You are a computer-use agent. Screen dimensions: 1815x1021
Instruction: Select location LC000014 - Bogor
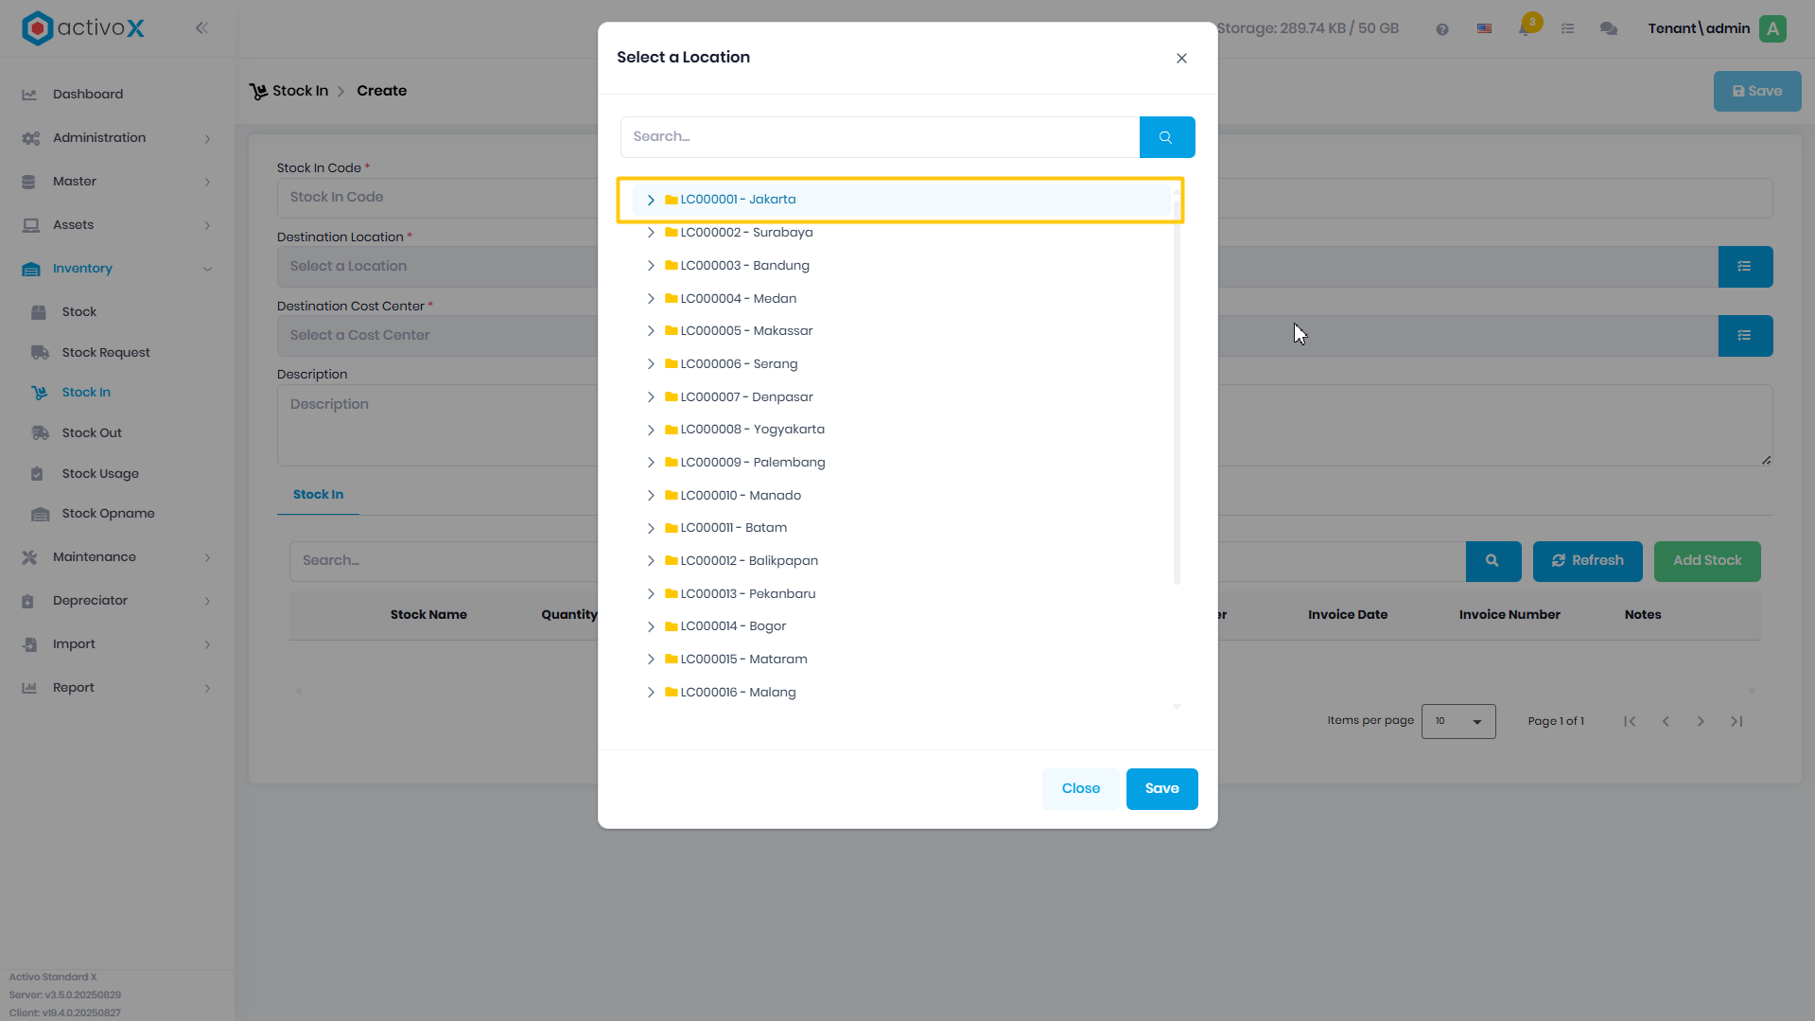733,626
